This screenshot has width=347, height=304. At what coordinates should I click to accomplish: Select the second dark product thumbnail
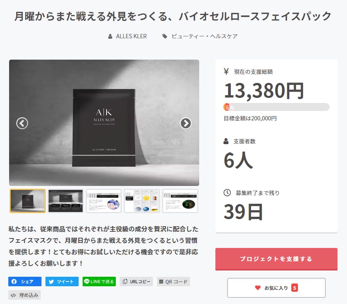tap(66, 201)
